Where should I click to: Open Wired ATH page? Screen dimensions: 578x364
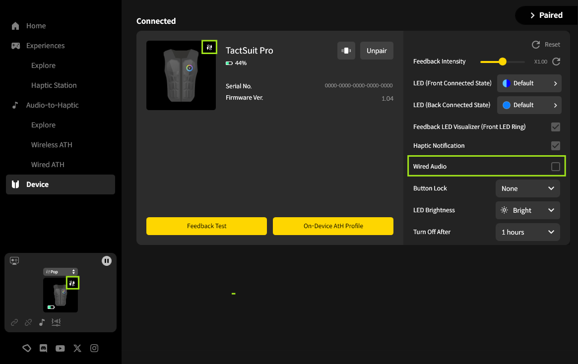(48, 165)
